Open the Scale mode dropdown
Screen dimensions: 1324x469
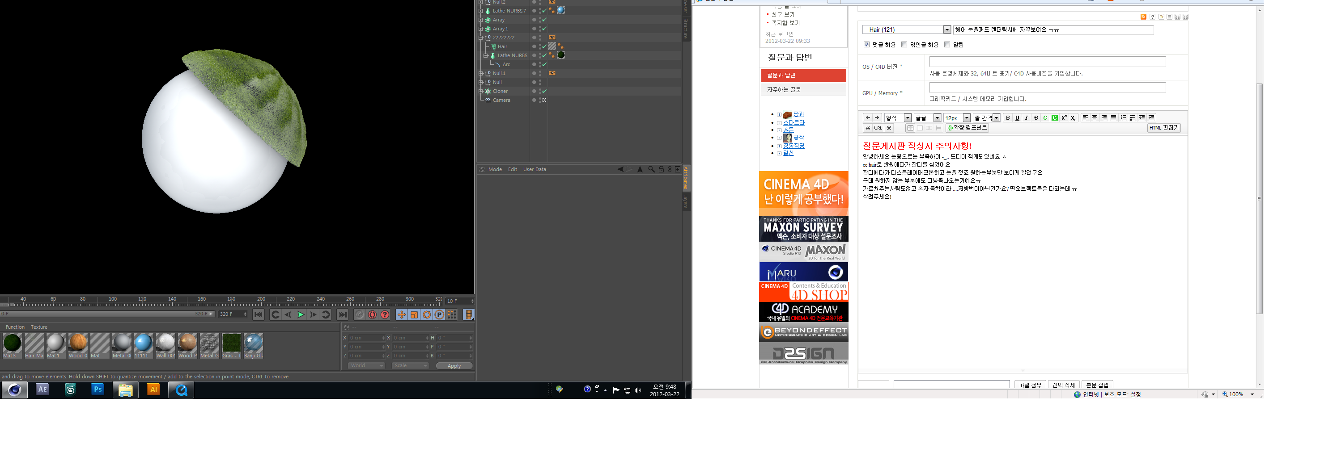point(410,366)
